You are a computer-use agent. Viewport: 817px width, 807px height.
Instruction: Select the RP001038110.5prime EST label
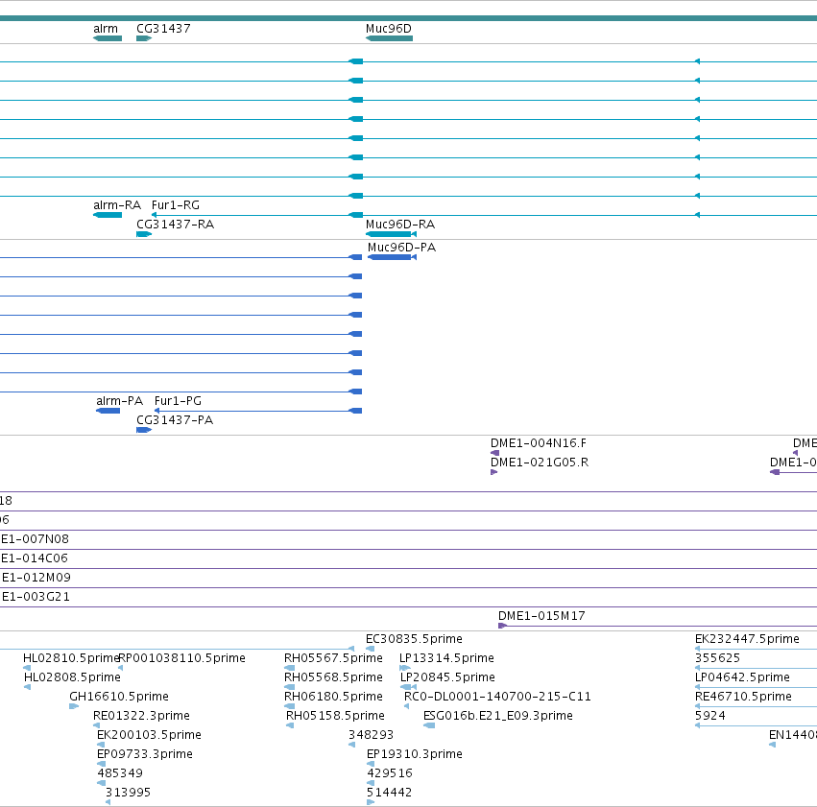181,658
